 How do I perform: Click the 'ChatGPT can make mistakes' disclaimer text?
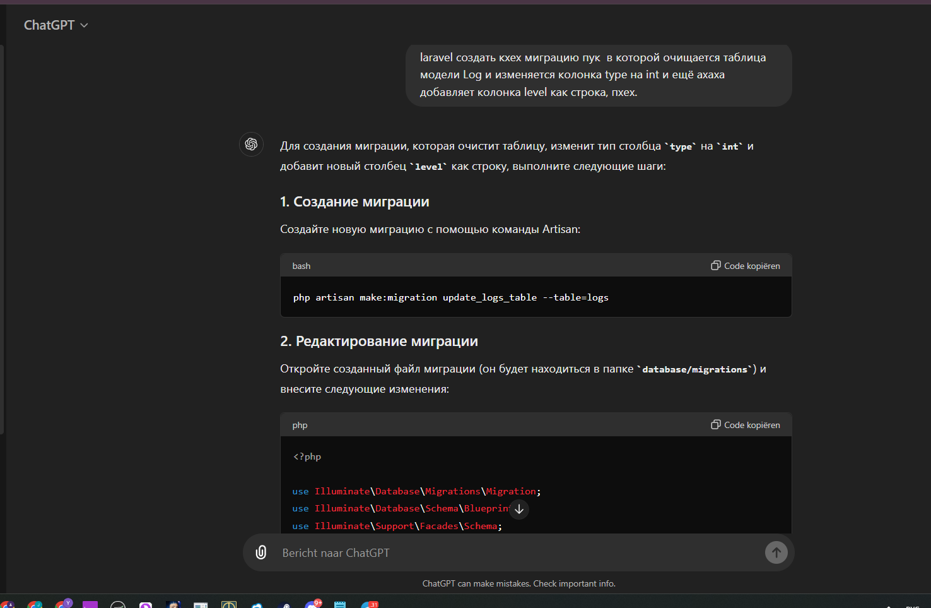519,584
